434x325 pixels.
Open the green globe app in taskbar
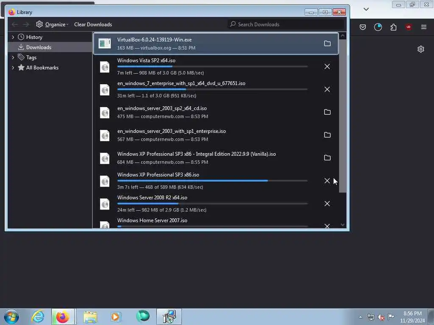click(x=143, y=317)
